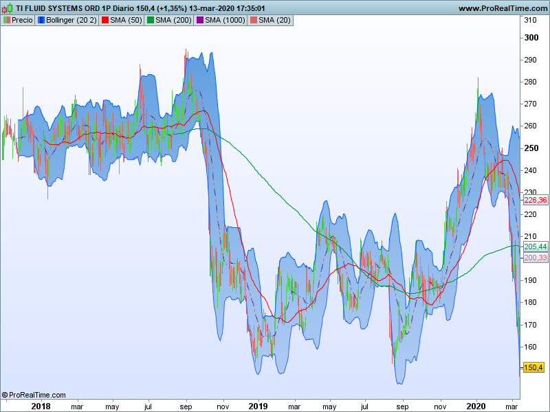
Task: Select the SMA (50) legend tab
Action: click(x=122, y=21)
